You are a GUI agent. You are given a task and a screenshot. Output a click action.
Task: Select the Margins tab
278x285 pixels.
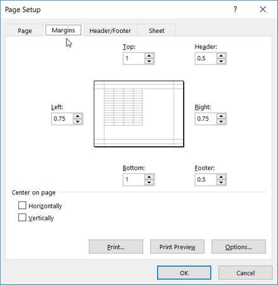coord(63,30)
